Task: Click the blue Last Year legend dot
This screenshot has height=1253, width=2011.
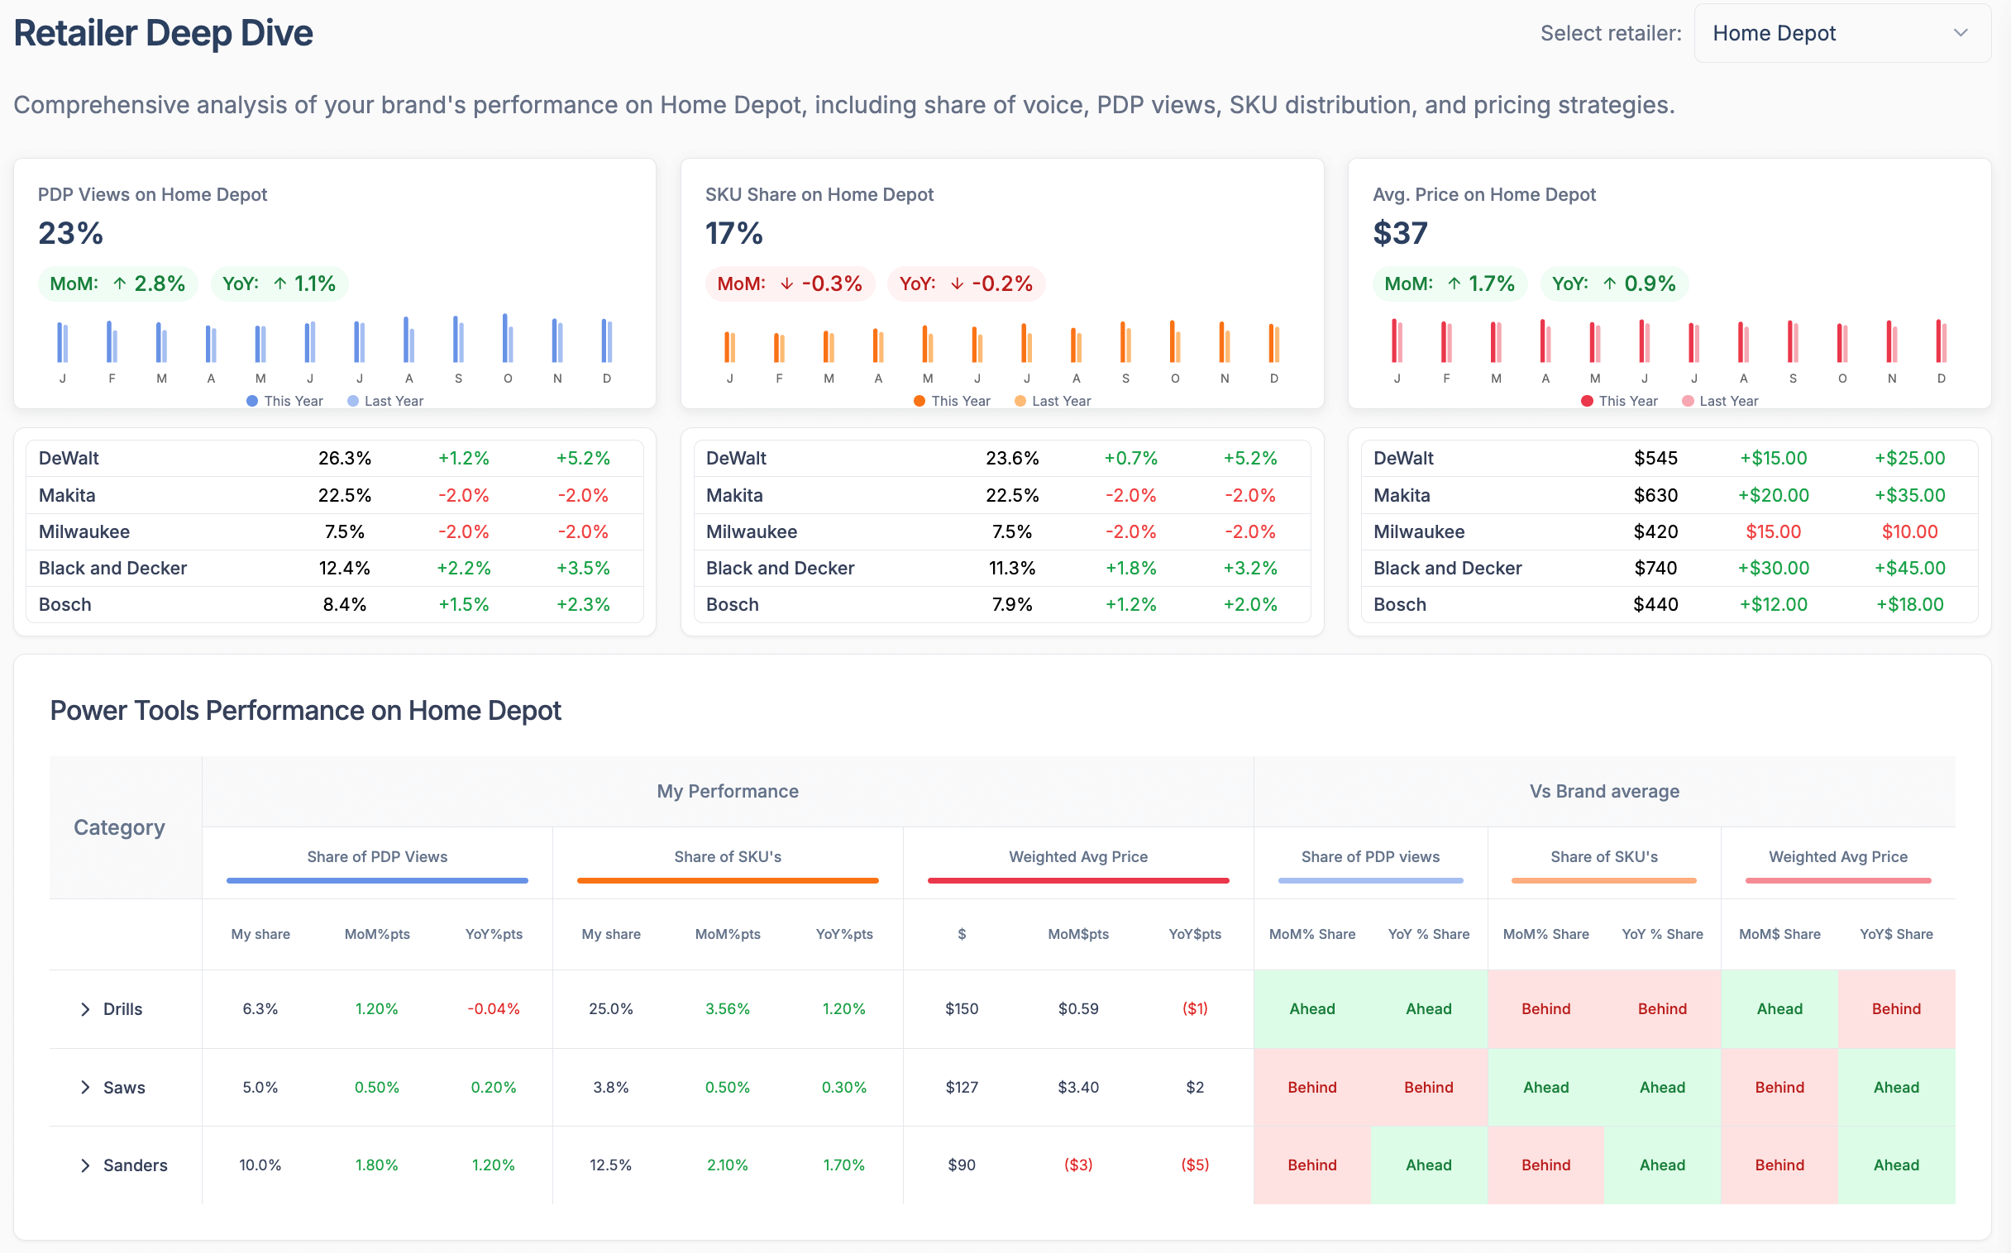Action: pyautogui.click(x=353, y=400)
